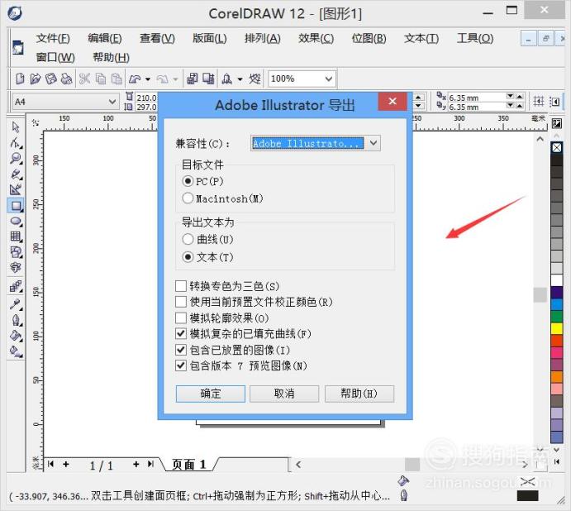Click the 帮助(H) dialog button
The height and width of the screenshot is (511, 571).
359,394
